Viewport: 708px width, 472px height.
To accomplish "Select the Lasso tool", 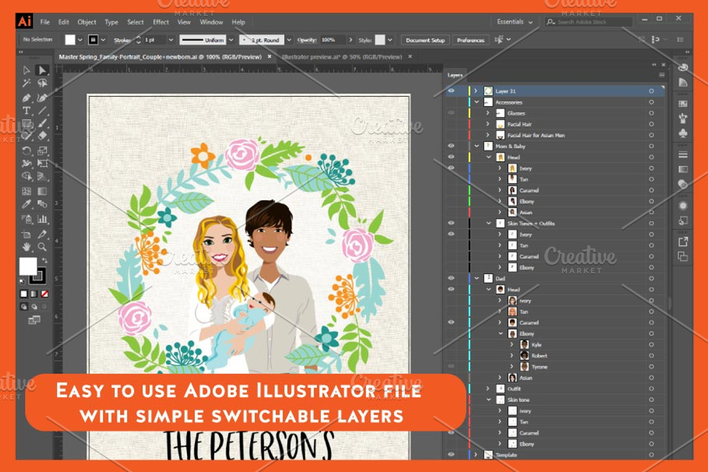I will tap(42, 83).
